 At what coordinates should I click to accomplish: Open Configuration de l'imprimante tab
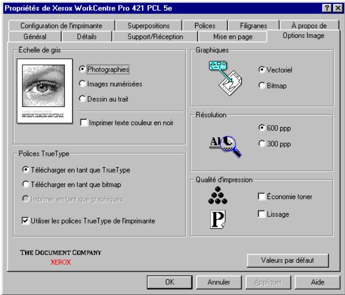pos(61,25)
